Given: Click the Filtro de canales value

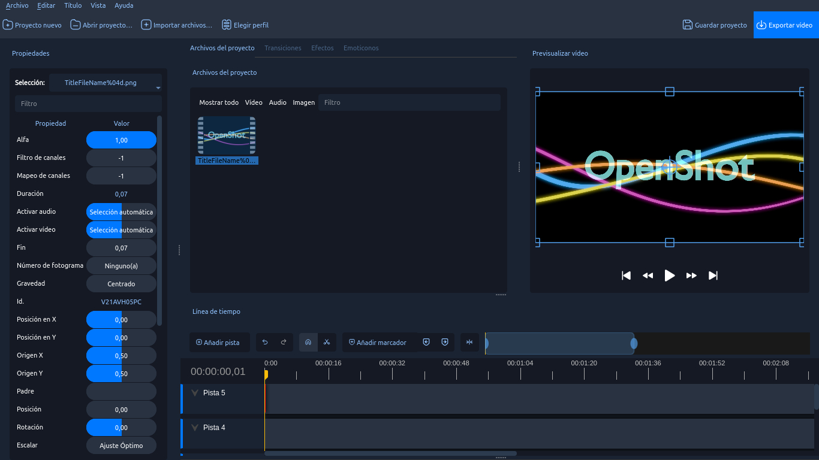Looking at the screenshot, I should pyautogui.click(x=121, y=158).
